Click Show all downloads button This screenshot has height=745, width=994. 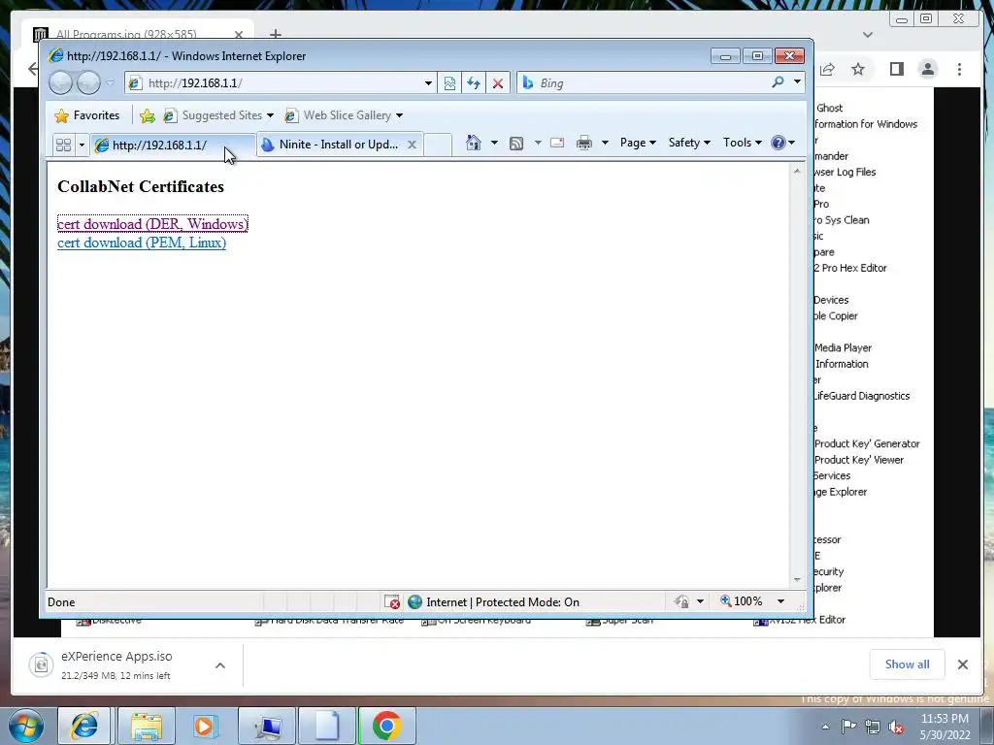908,664
